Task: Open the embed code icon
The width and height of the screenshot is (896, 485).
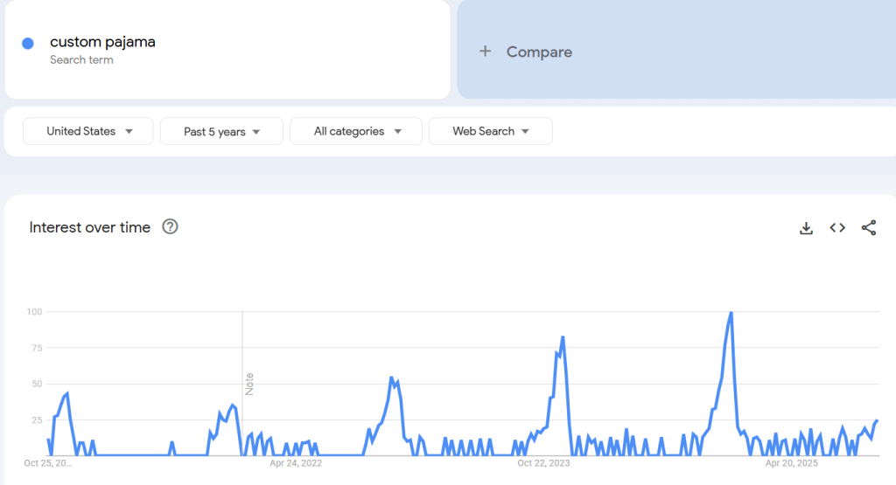Action: click(x=837, y=228)
